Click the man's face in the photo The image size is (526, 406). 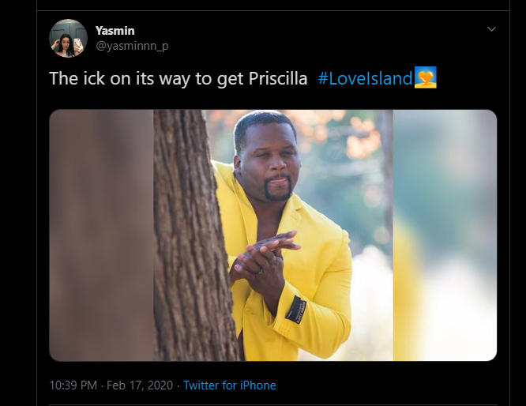pyautogui.click(x=269, y=158)
